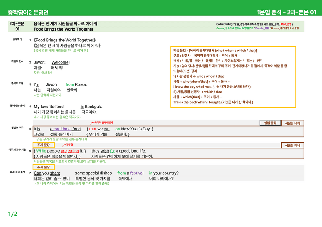This screenshot has width=322, height=227.
Task: Click the side label '음식의 힘'
Action: point(18,39)
